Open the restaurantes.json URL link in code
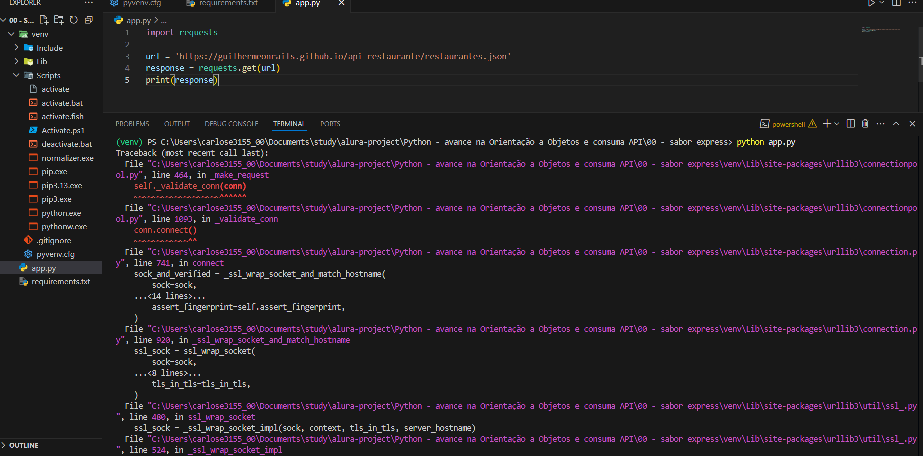Image resolution: width=923 pixels, height=456 pixels. tap(343, 56)
